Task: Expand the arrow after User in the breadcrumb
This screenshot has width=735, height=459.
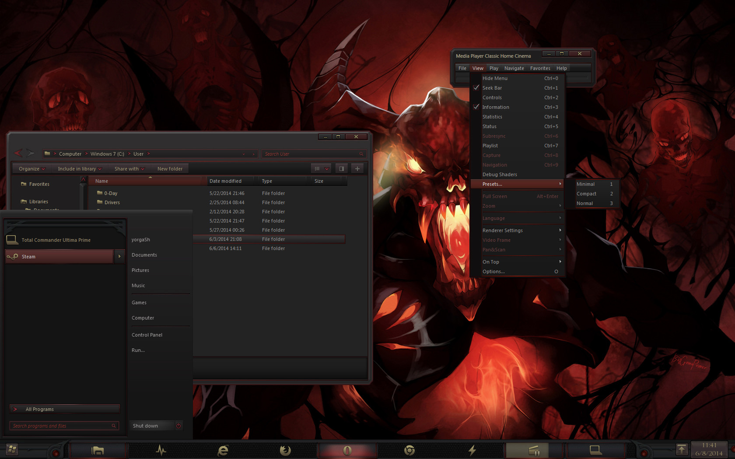Action: (x=148, y=154)
